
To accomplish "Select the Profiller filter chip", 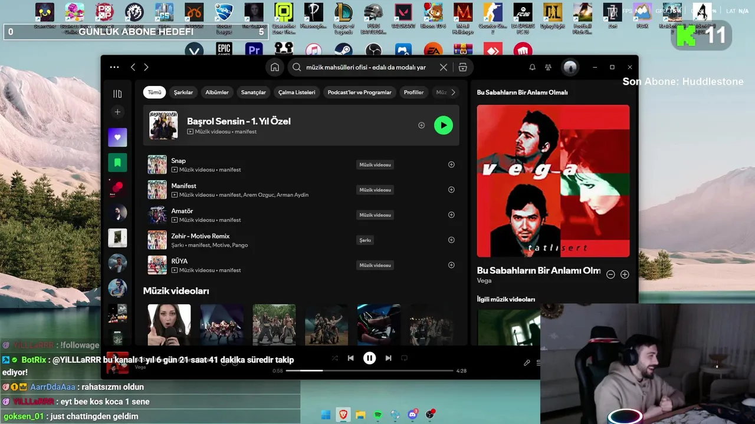I will coord(413,92).
